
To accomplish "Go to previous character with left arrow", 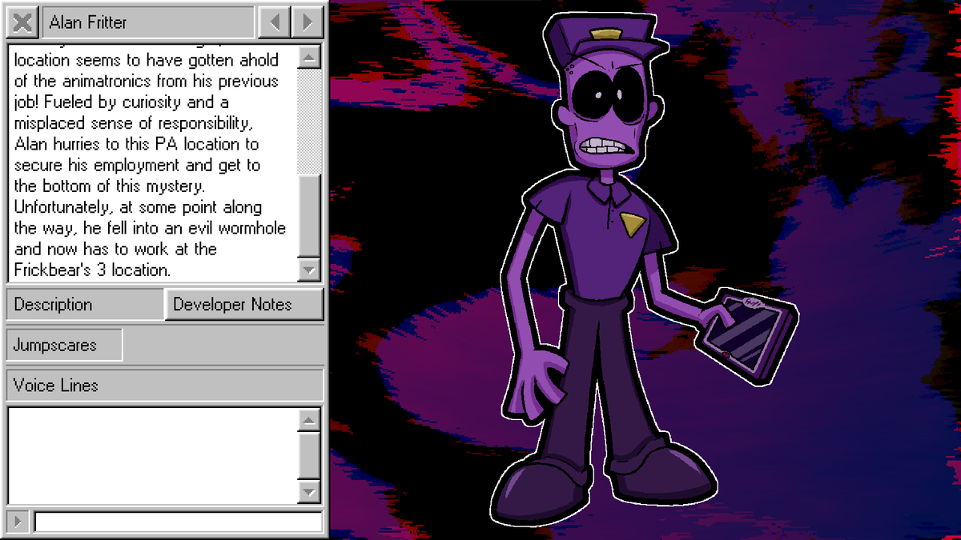I will 274,22.
